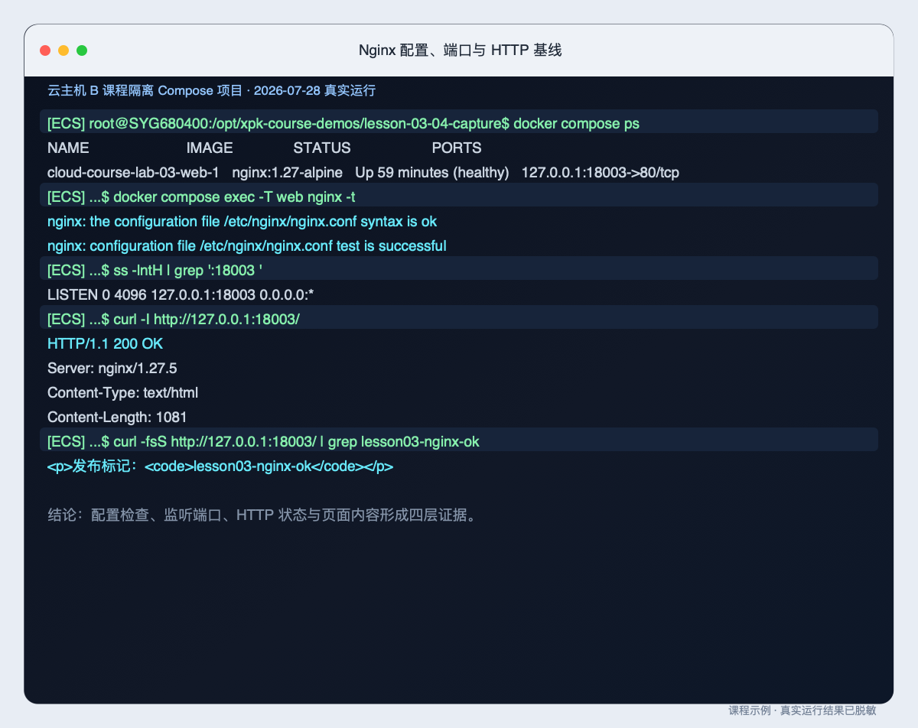
Task: Click the 'test is successful' output line
Action: tap(247, 246)
